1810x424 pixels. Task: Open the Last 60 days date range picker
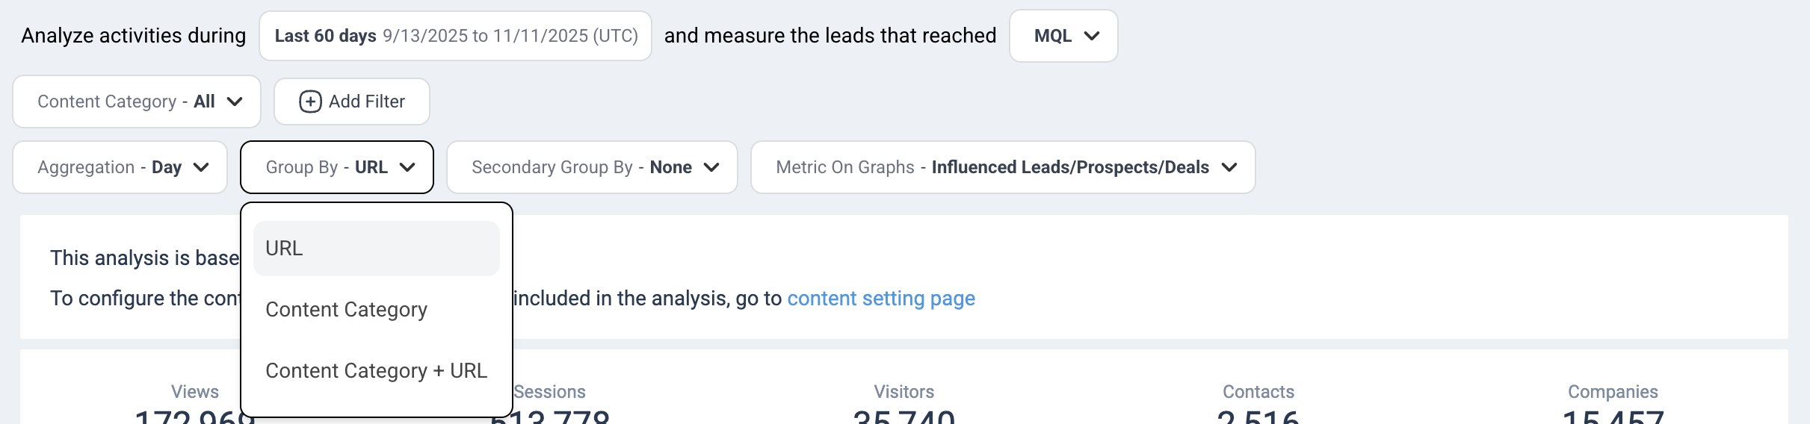(455, 36)
